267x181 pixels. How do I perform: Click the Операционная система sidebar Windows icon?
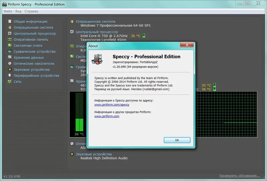pyautogui.click(x=10, y=27)
